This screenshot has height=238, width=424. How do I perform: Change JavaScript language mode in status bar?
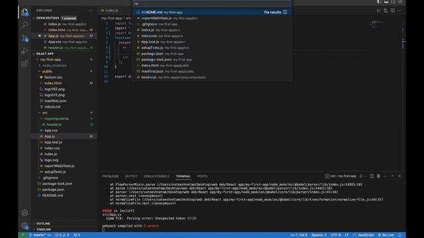click(366, 235)
